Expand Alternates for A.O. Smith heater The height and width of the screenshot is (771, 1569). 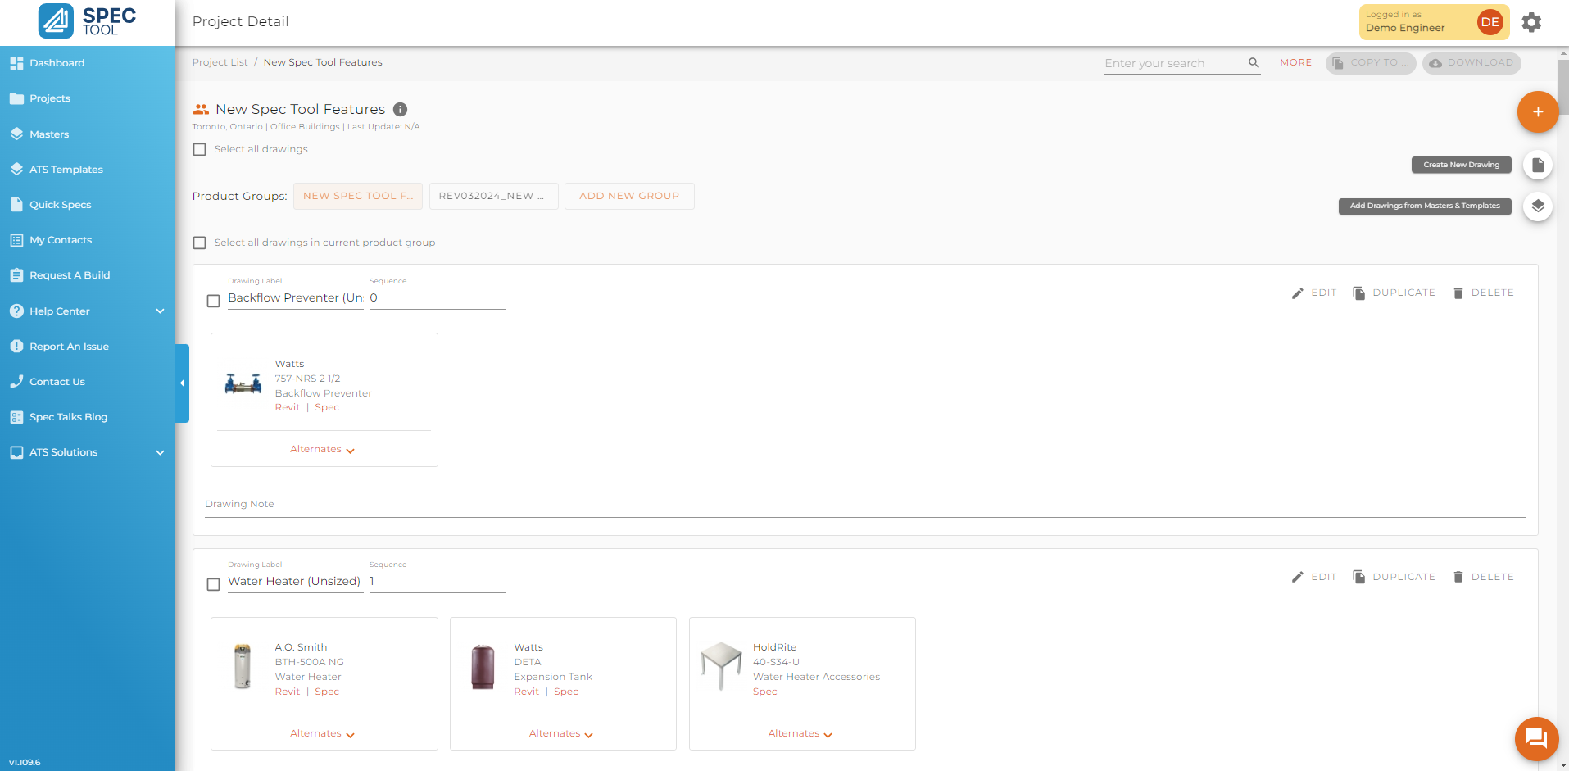coord(323,734)
